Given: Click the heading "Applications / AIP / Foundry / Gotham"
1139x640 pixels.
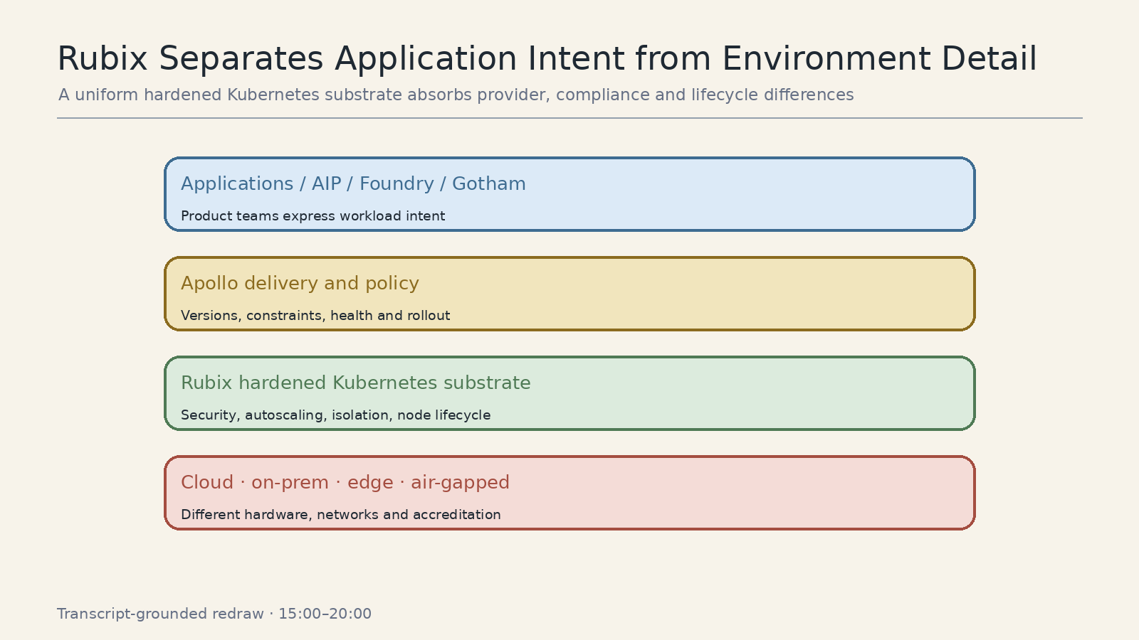Looking at the screenshot, I should pyautogui.click(x=353, y=184).
